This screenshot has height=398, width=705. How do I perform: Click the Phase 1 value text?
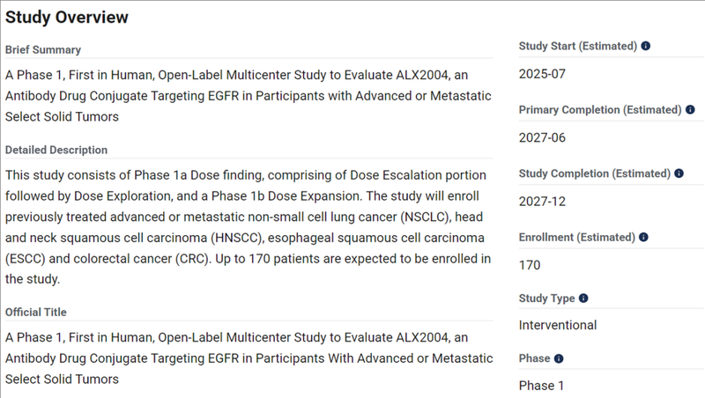pos(541,386)
